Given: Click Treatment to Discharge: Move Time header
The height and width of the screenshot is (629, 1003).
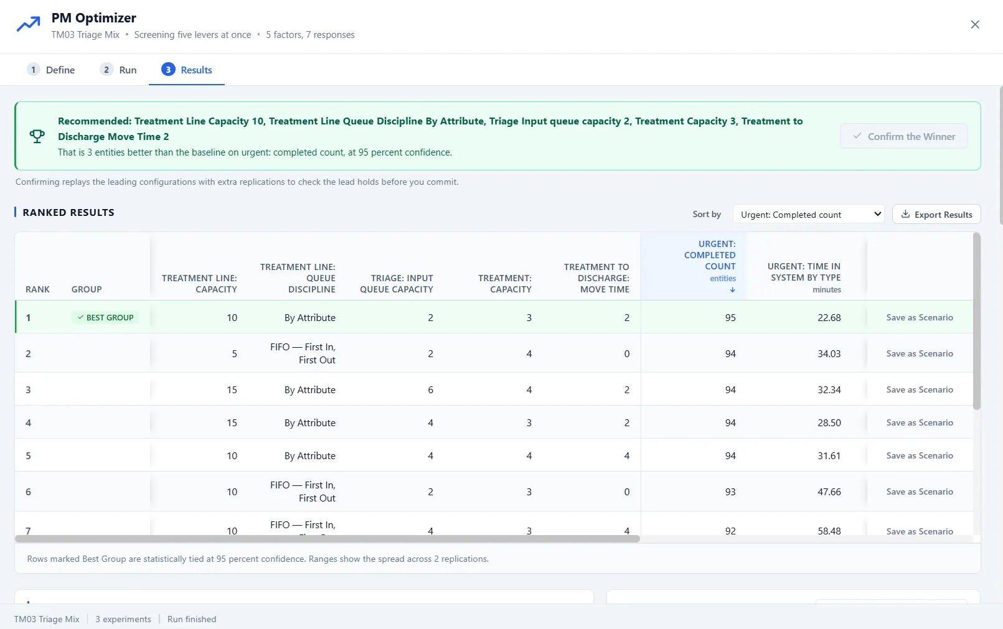Looking at the screenshot, I should [x=596, y=278].
